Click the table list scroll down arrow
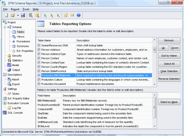The image size is (184, 136). tap(154, 85)
